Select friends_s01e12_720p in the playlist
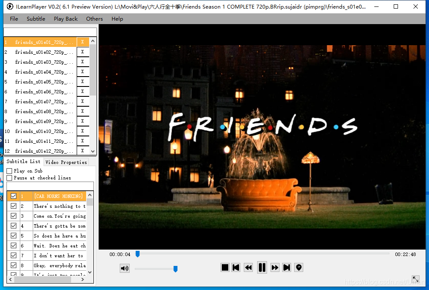 [x=40, y=151]
